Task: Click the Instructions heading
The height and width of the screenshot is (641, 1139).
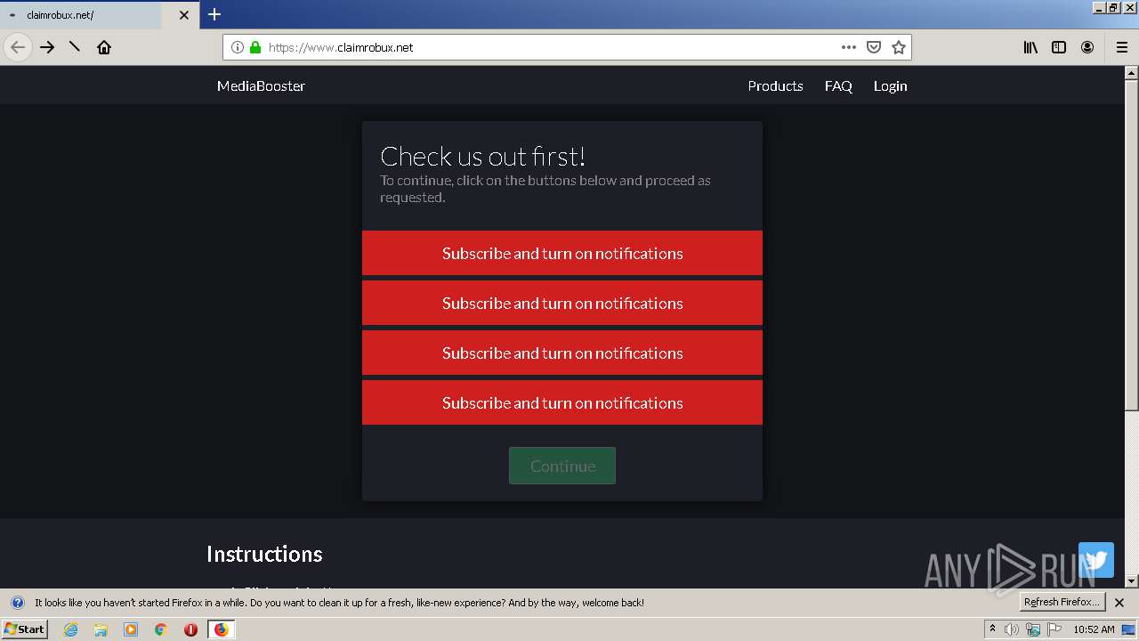Action: [264, 554]
